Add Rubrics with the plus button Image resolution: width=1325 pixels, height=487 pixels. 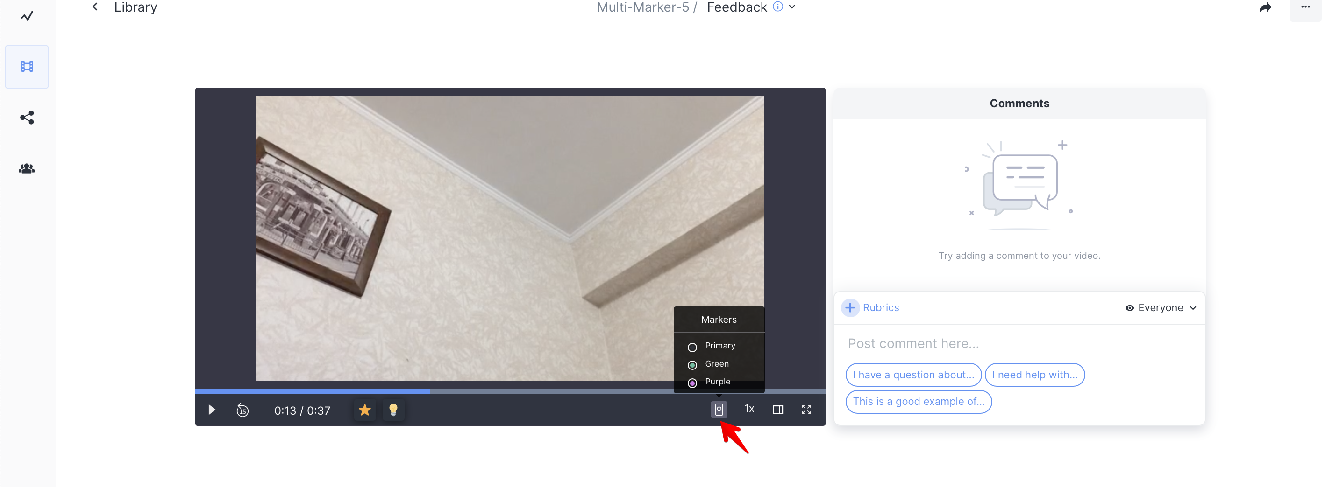pos(850,308)
